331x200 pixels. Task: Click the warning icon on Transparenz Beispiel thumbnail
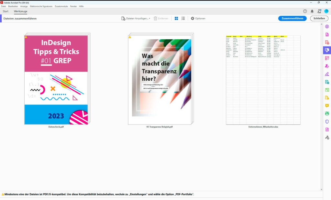130,37
